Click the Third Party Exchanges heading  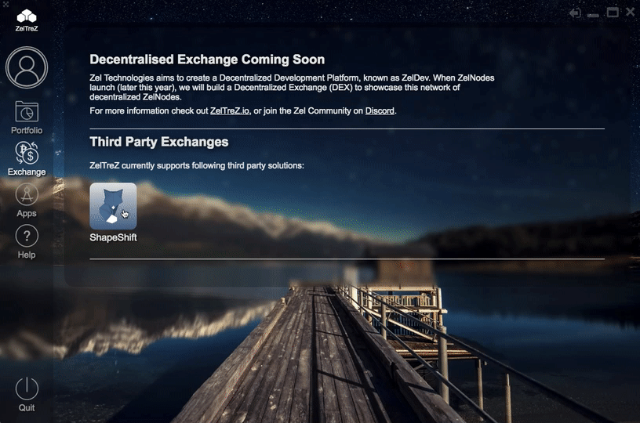pyautogui.click(x=159, y=142)
